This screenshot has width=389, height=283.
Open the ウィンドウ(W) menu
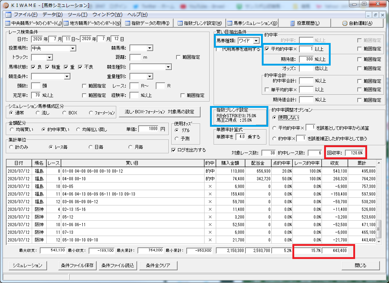[108, 15]
